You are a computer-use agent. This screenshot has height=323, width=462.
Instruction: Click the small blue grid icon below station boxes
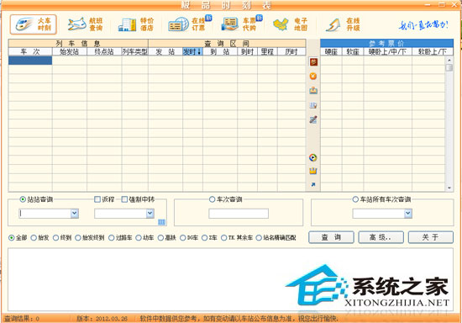(x=162, y=222)
